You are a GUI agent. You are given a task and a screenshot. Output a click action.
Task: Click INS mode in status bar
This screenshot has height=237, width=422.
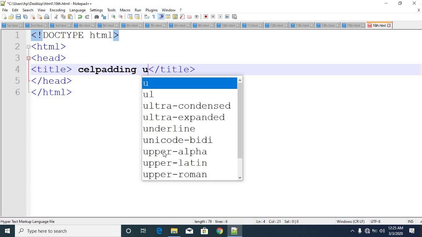pos(410,222)
